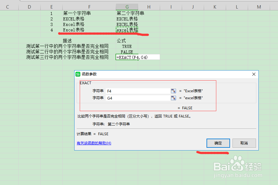Select column M header
Screen dimensions: 278x185
[x=259, y=7]
